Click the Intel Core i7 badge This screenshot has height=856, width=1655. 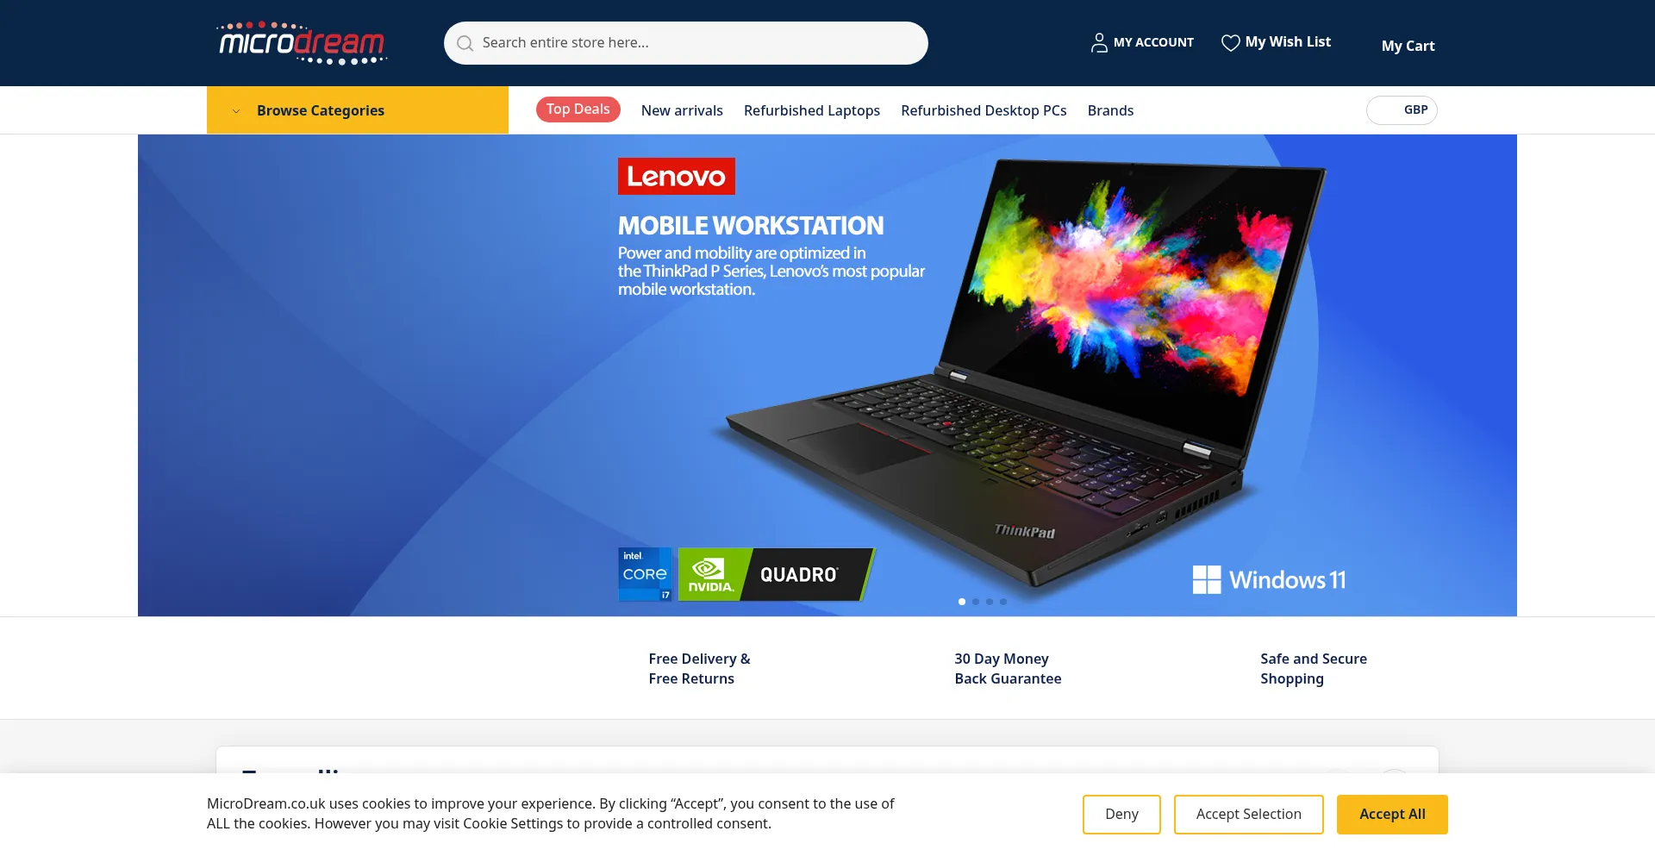click(x=645, y=574)
